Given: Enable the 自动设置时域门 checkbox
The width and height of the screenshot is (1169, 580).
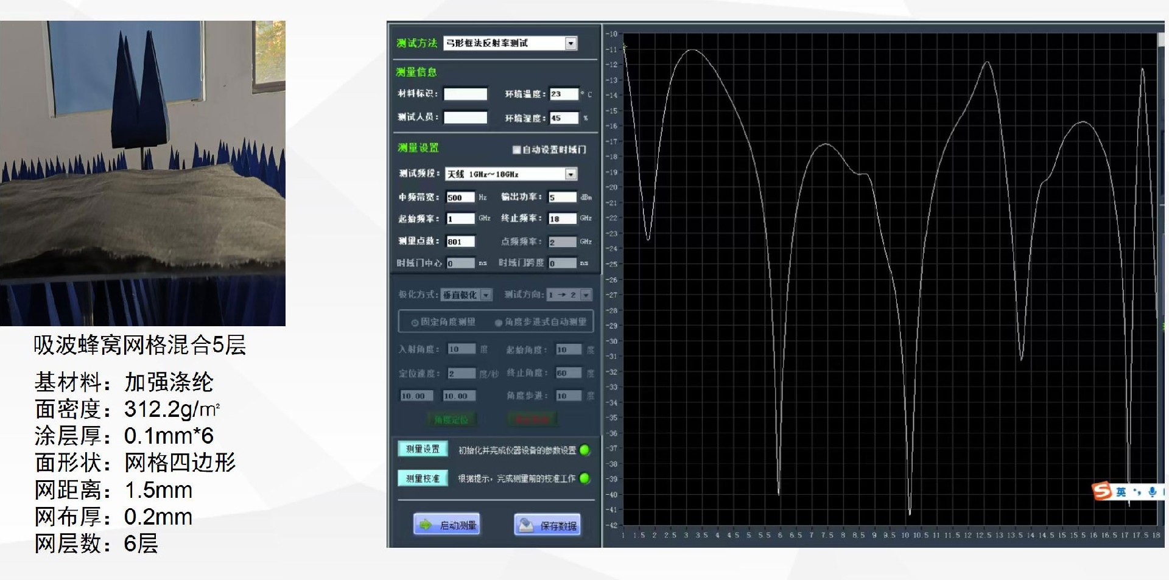Looking at the screenshot, I should [x=516, y=150].
